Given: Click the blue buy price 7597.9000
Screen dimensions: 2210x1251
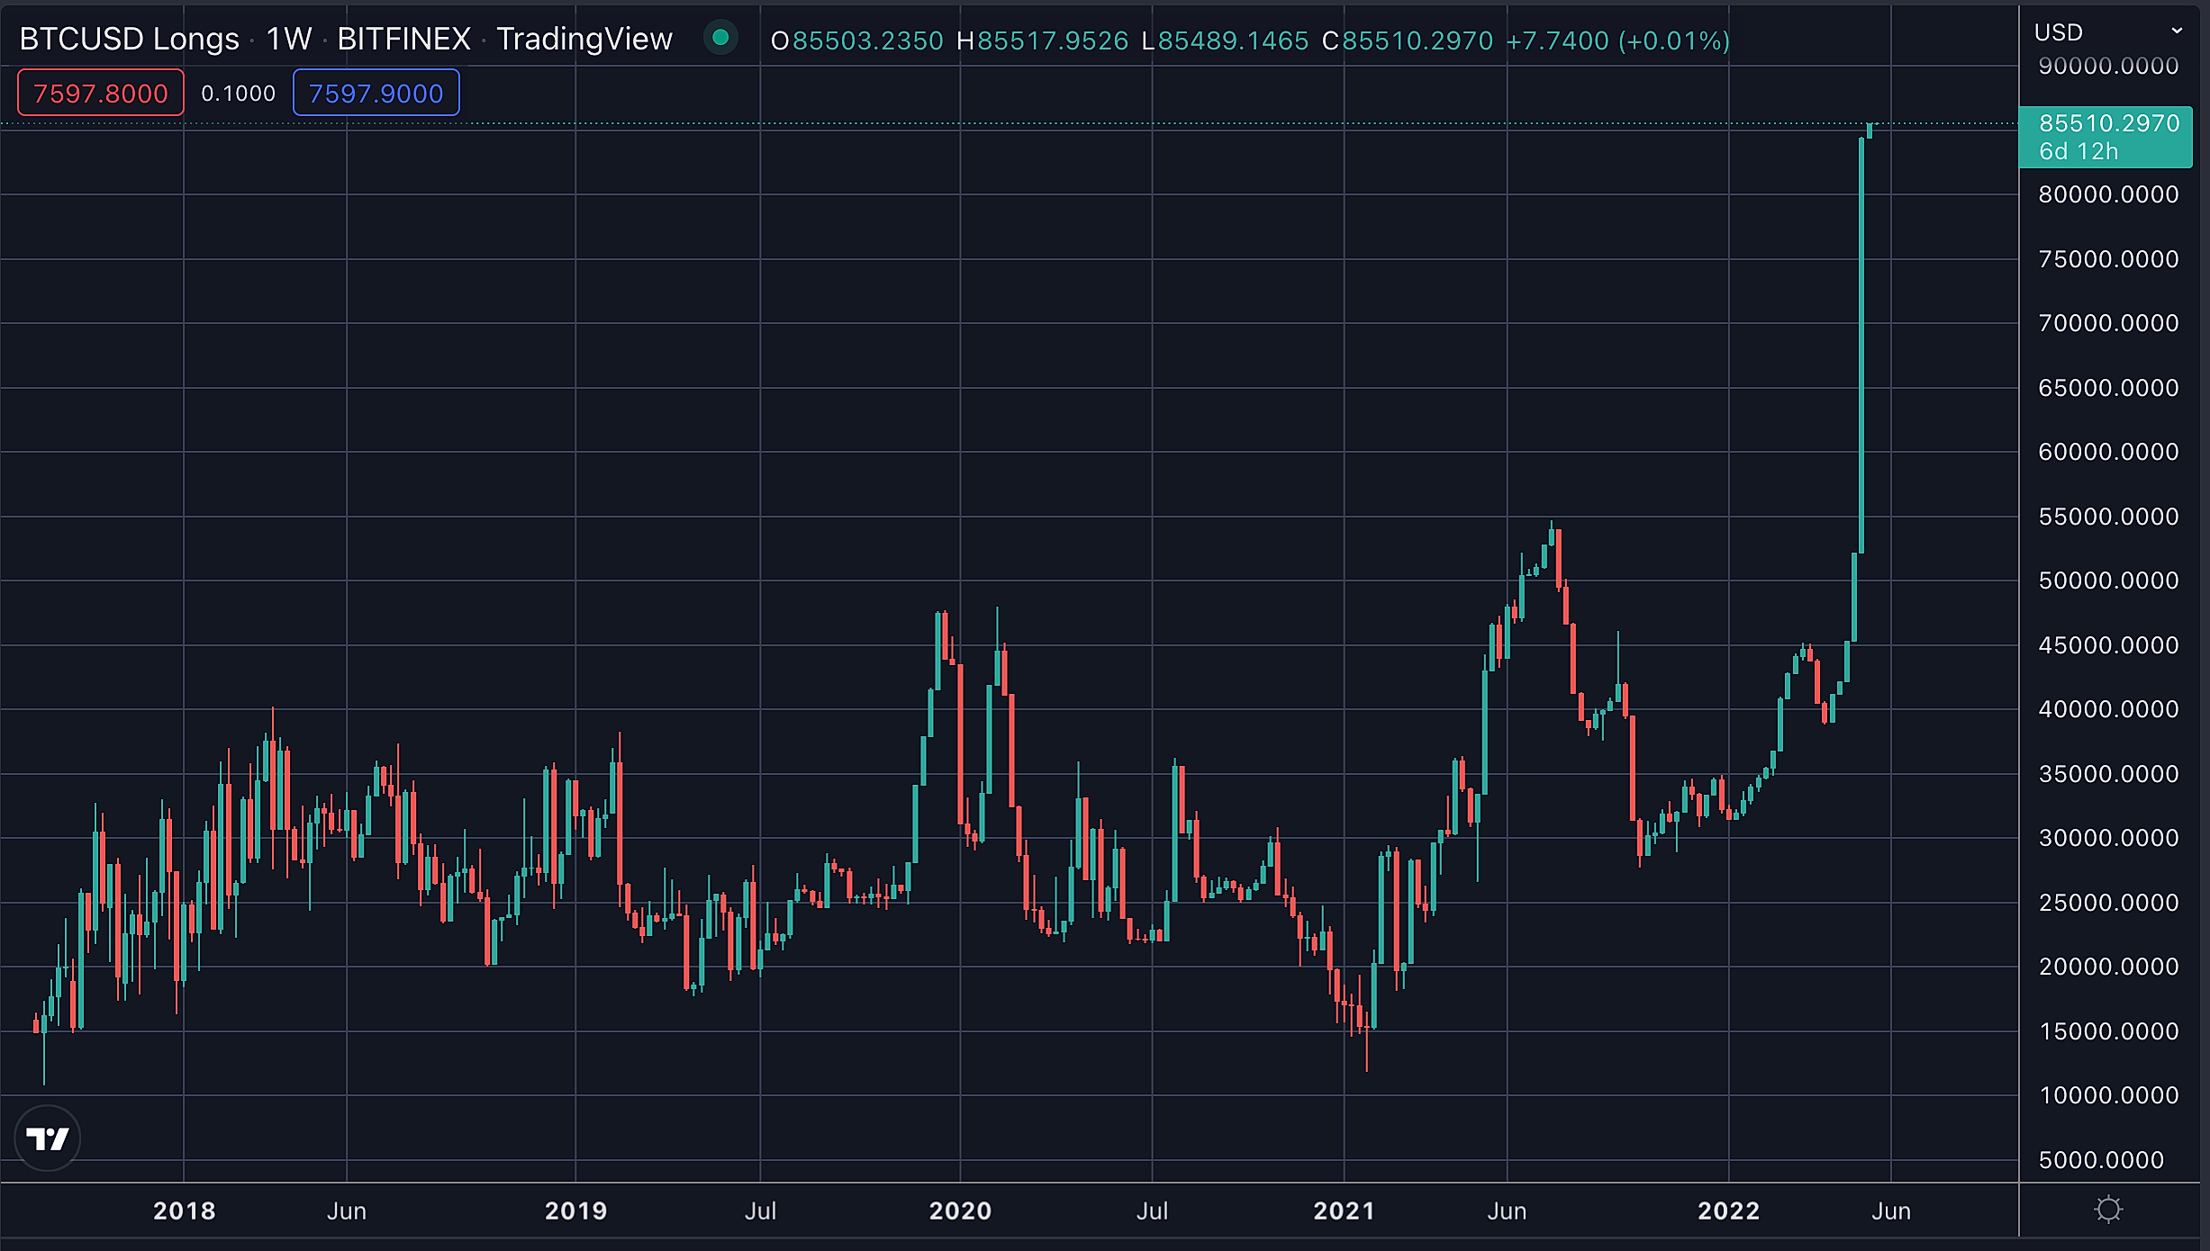Looking at the screenshot, I should pos(376,93).
